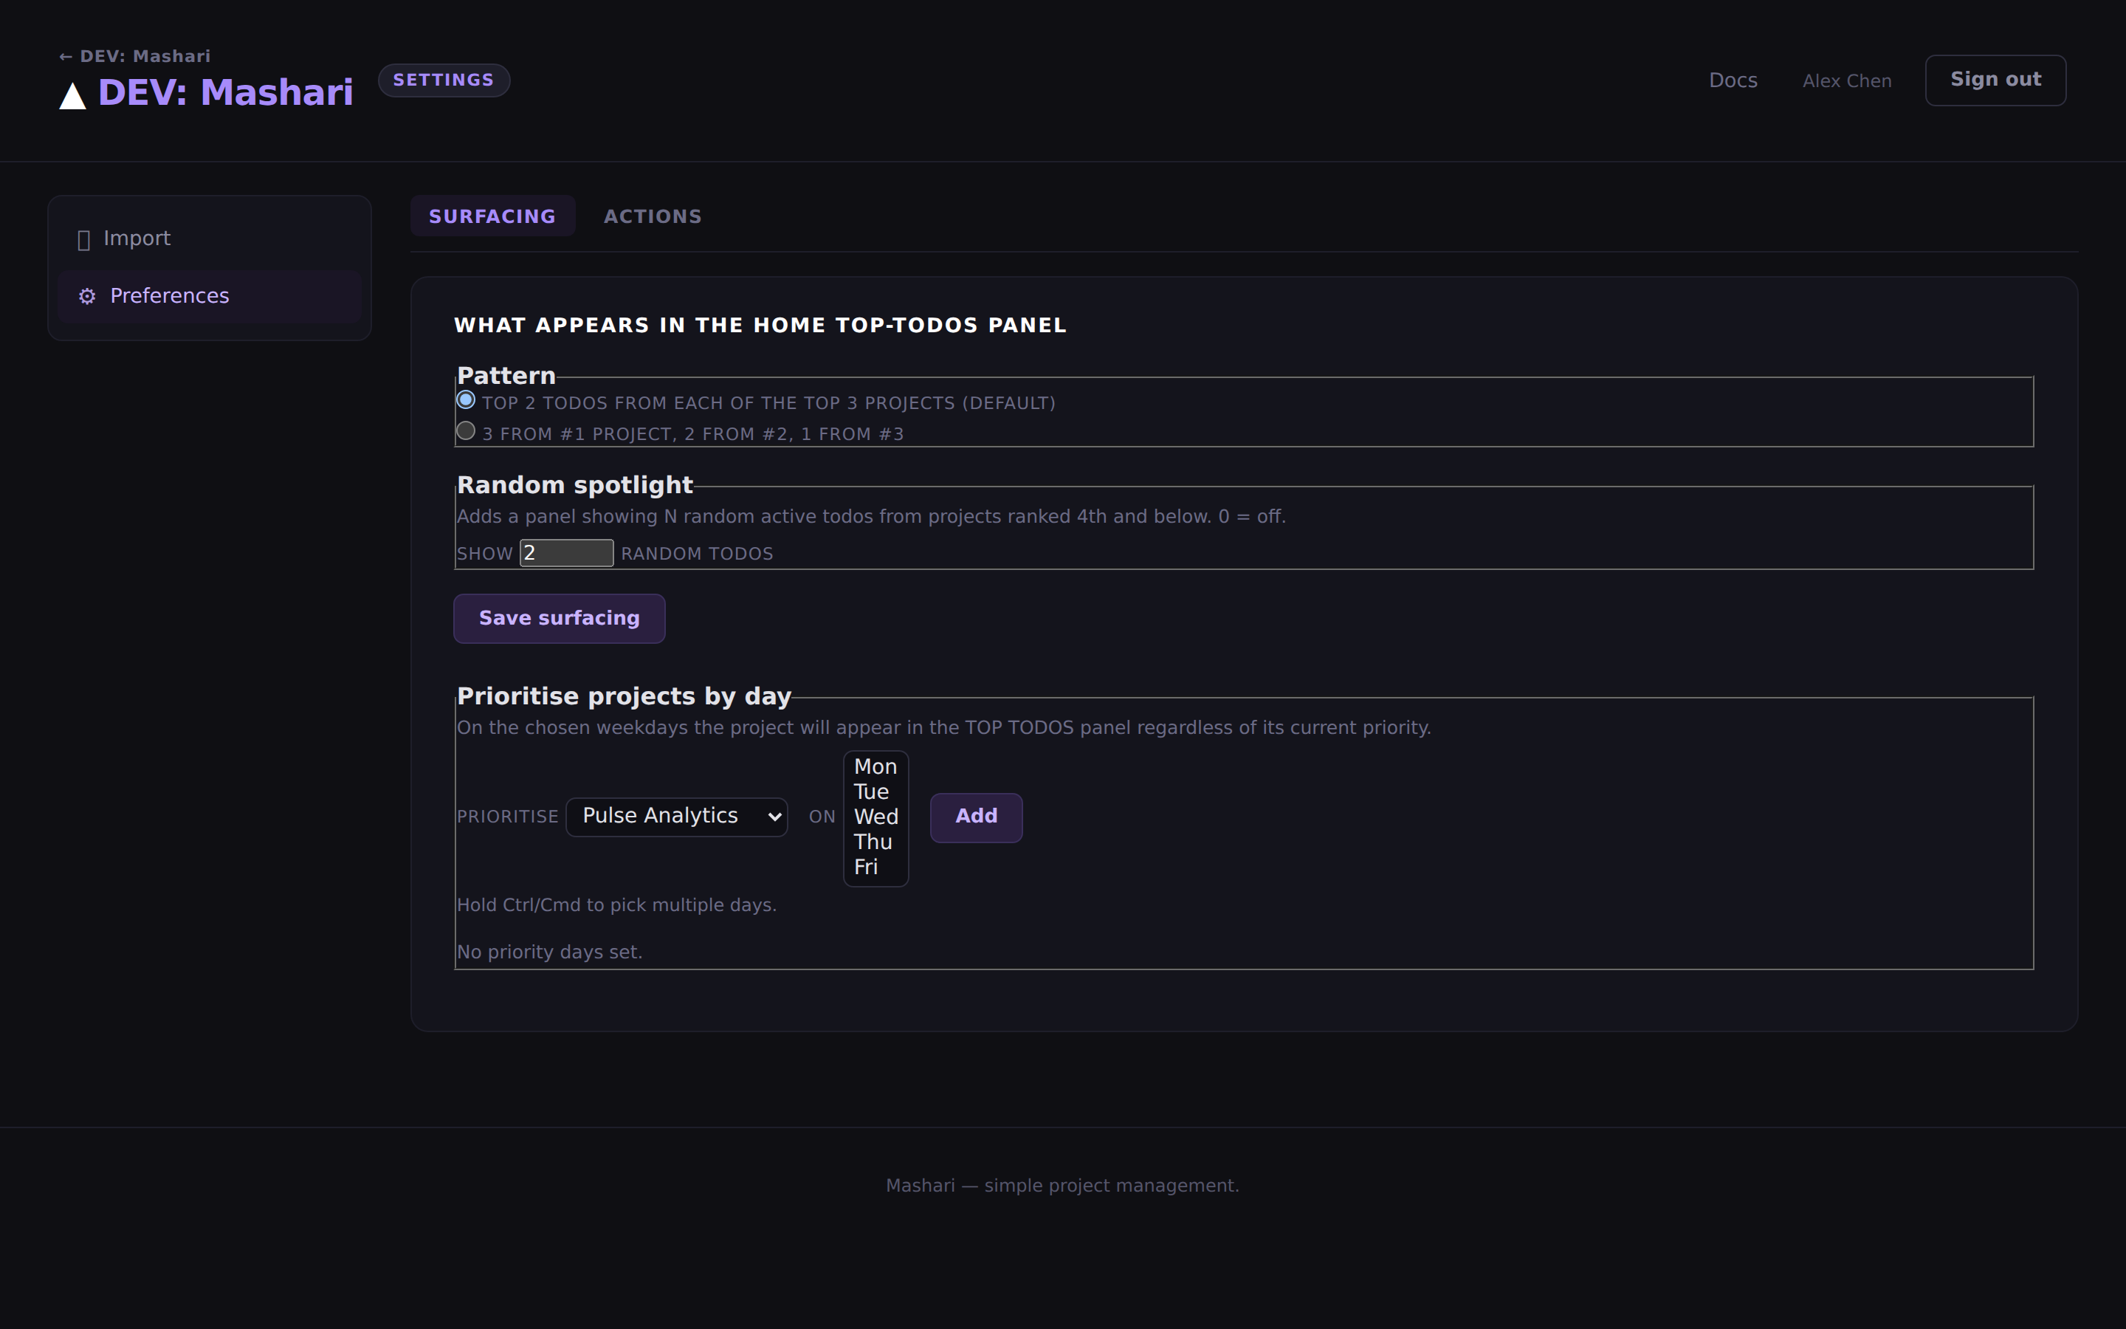Select Wed in the weekday list
Image resolution: width=2126 pixels, height=1329 pixels.
coord(875,817)
